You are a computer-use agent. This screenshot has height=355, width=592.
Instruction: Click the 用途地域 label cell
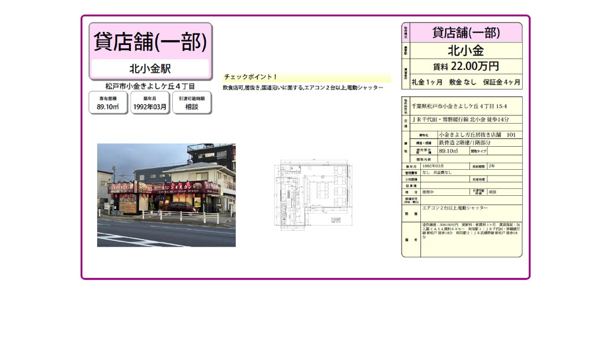[479, 179]
